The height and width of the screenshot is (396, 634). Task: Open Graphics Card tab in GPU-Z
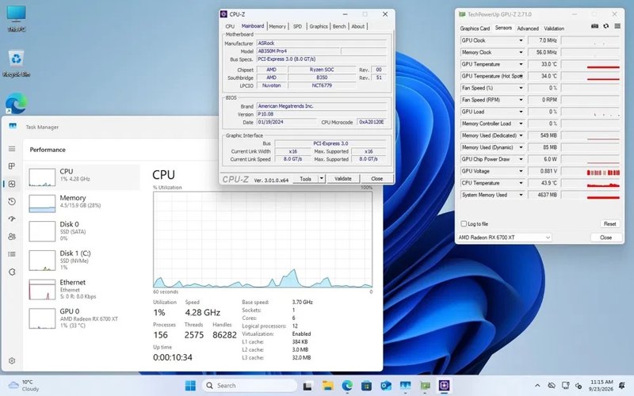(x=475, y=29)
